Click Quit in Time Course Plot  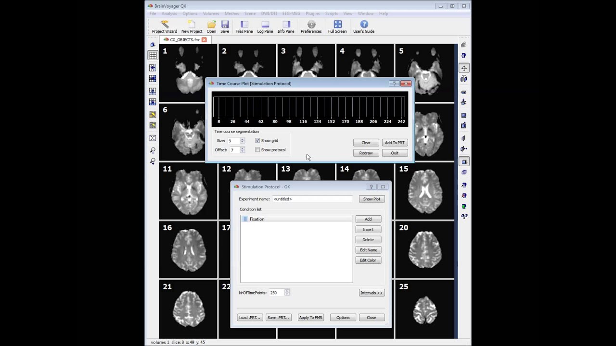pos(395,153)
